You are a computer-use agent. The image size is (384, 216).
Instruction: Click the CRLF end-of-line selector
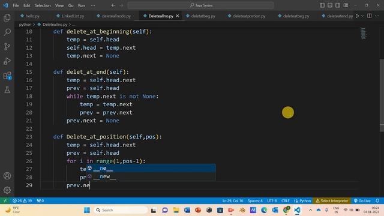pos(285,200)
